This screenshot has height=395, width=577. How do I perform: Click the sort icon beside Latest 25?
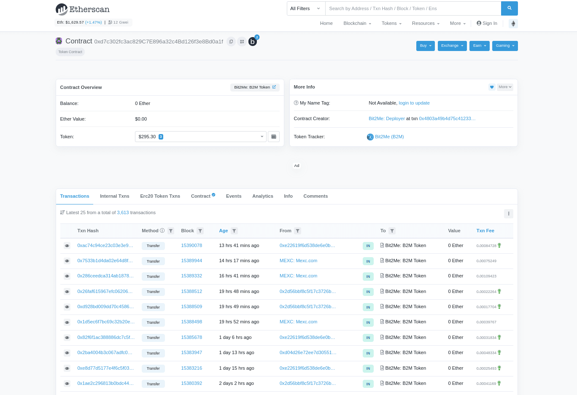click(62, 212)
